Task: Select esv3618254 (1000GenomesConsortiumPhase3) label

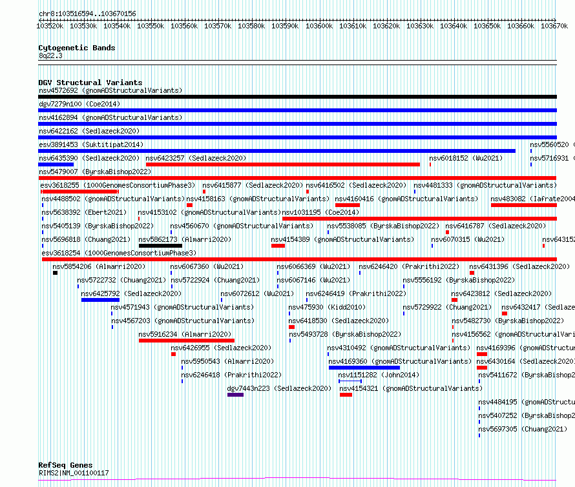Action: (x=119, y=253)
